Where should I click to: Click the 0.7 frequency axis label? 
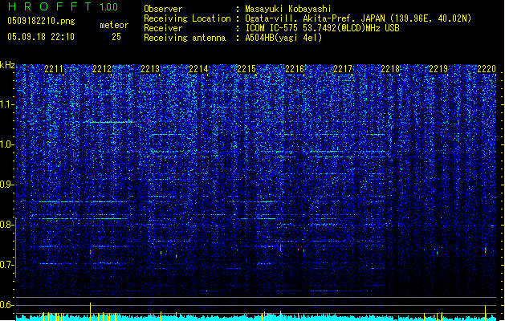click(7, 265)
